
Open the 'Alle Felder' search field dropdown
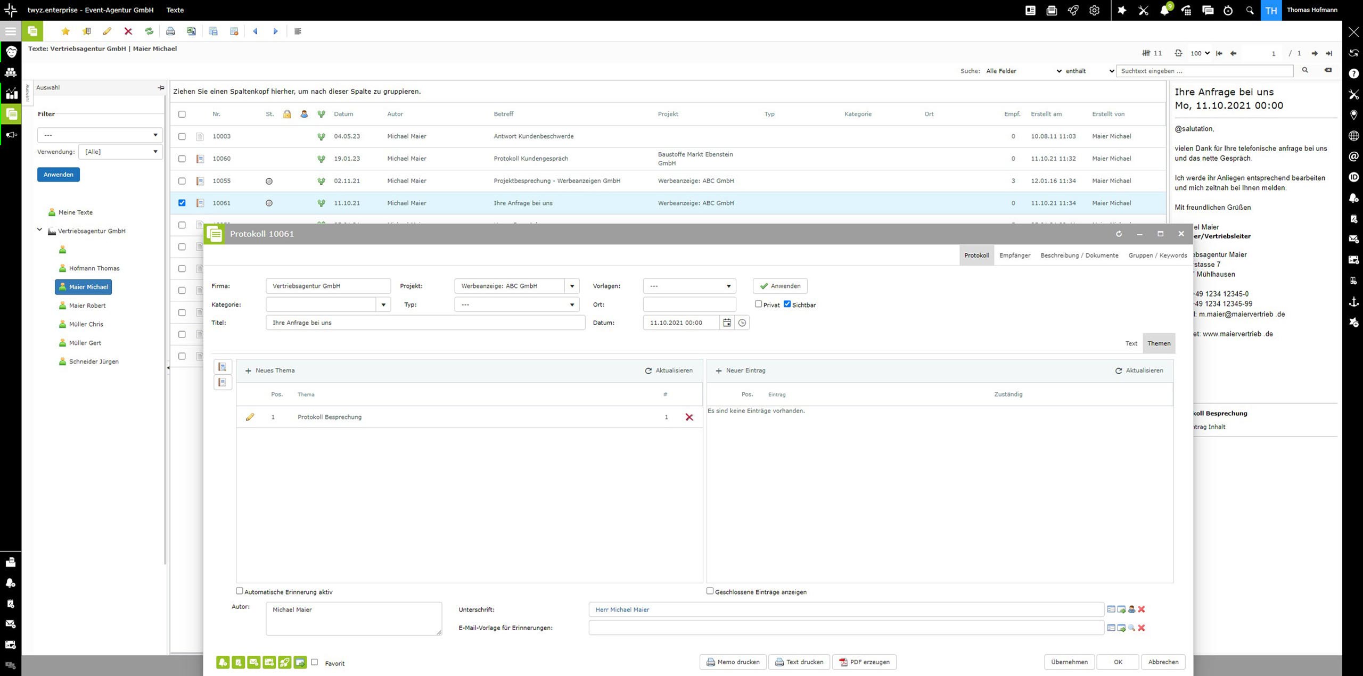point(1023,71)
